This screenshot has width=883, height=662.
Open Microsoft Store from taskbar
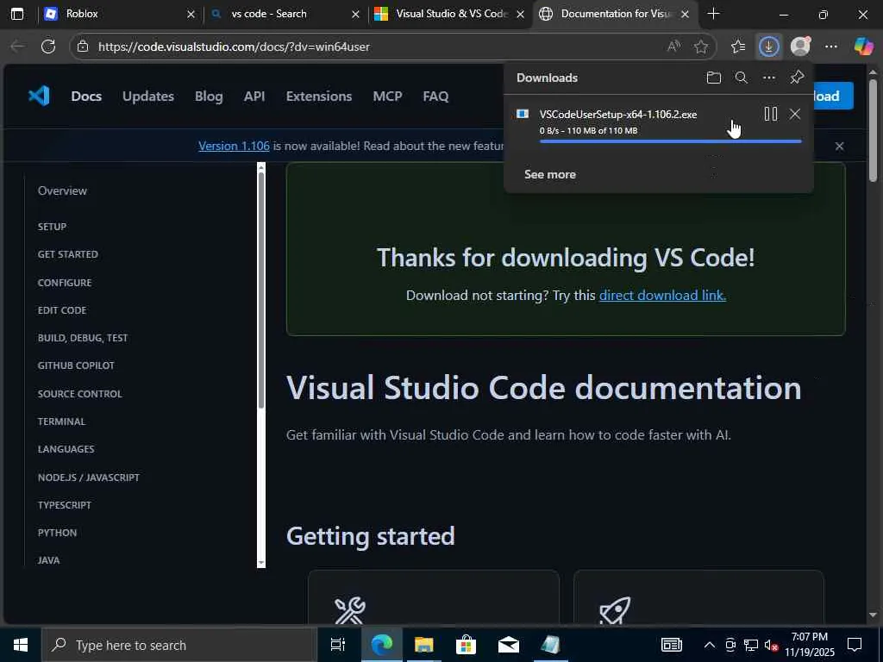[466, 645]
